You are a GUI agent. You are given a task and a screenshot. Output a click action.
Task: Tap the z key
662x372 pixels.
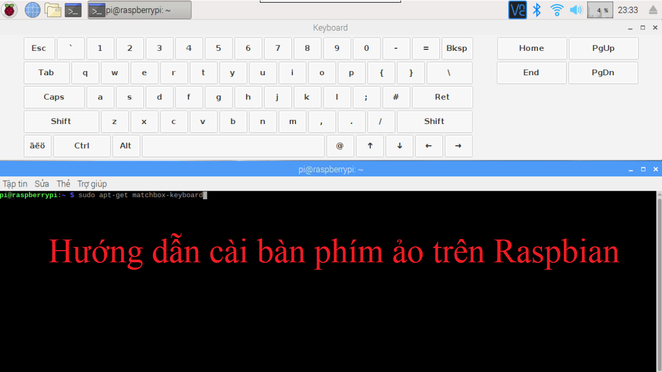(x=115, y=121)
